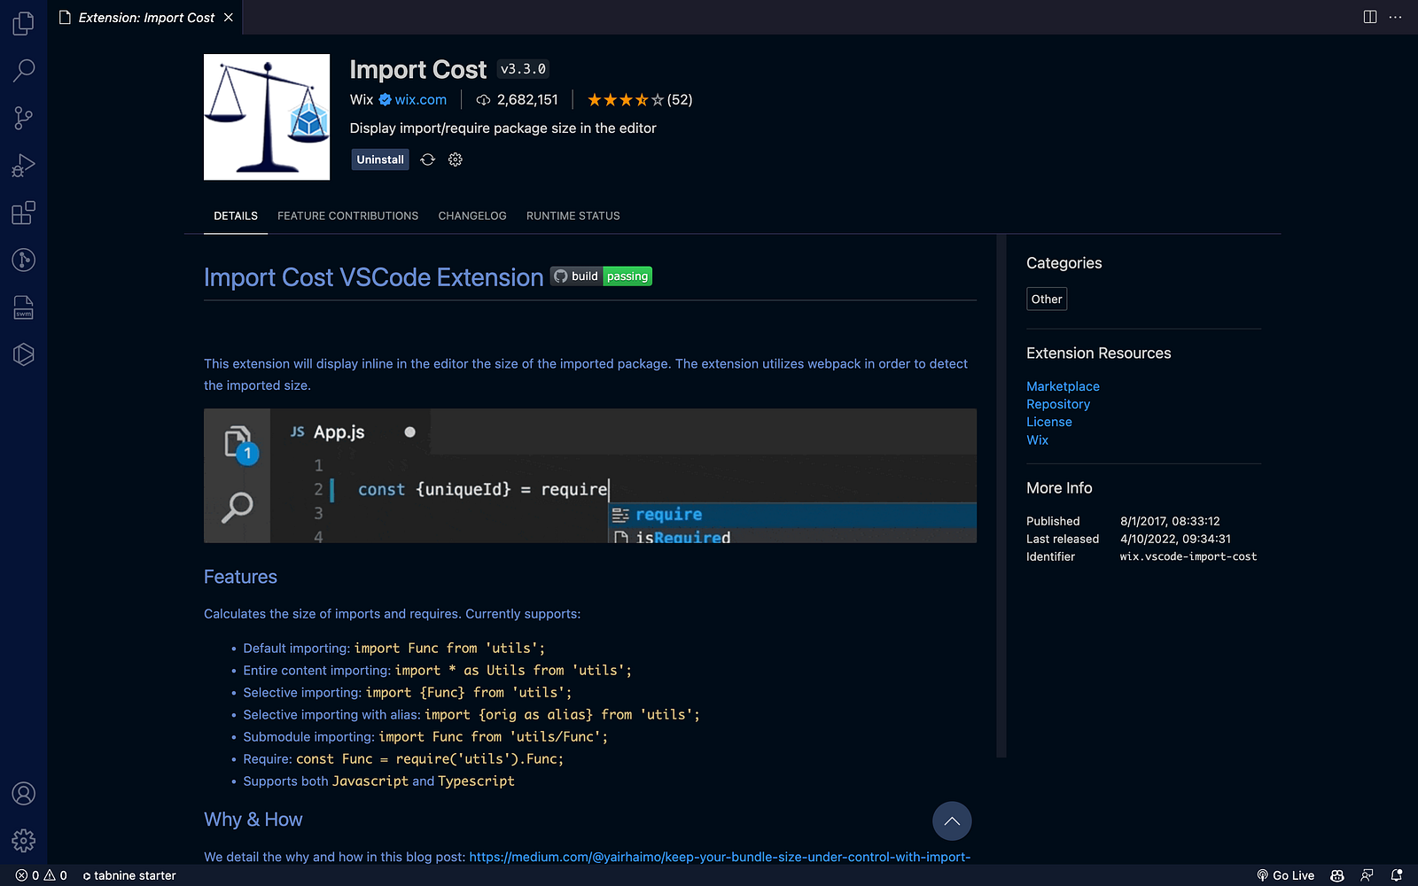Screen dimensions: 1418x886
Task: Open the Run and Debug view
Action: point(24,166)
